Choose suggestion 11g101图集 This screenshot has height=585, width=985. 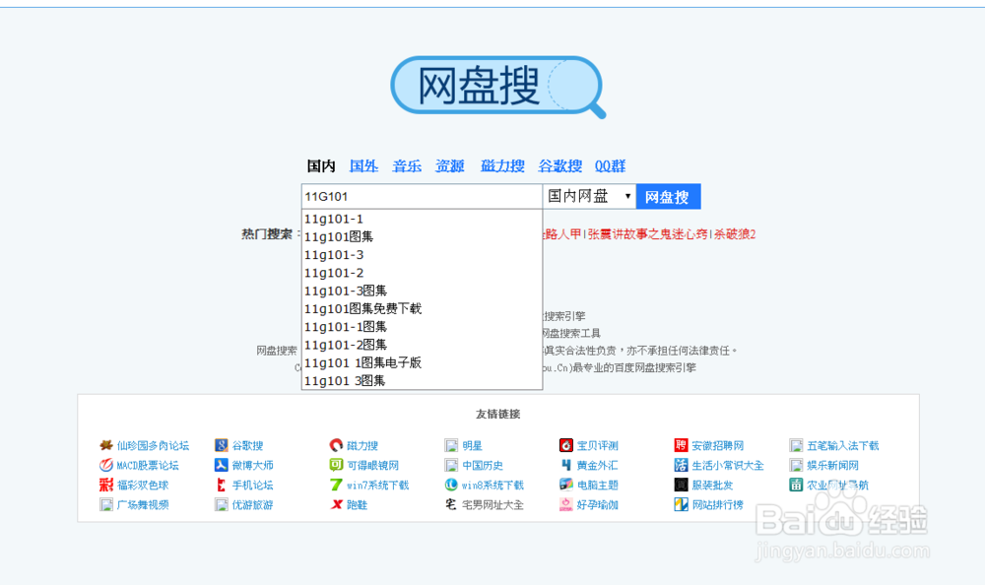[422, 237]
